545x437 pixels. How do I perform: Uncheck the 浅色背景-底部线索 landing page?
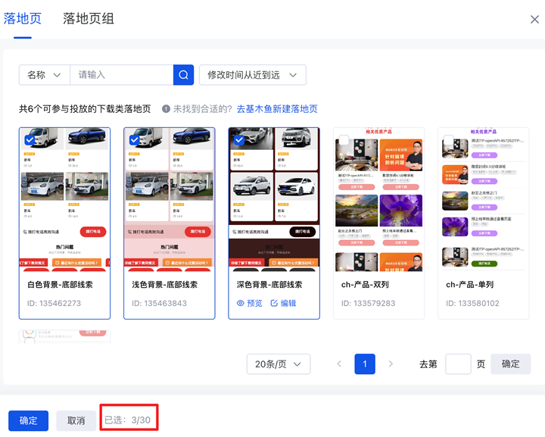tap(134, 139)
